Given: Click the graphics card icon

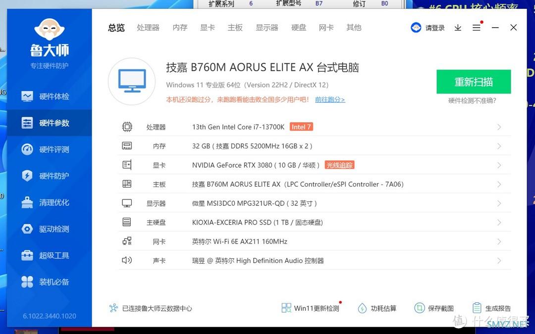Looking at the screenshot, I should pos(127,165).
